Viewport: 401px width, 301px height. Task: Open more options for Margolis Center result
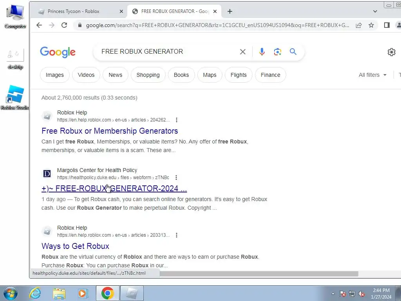click(176, 178)
